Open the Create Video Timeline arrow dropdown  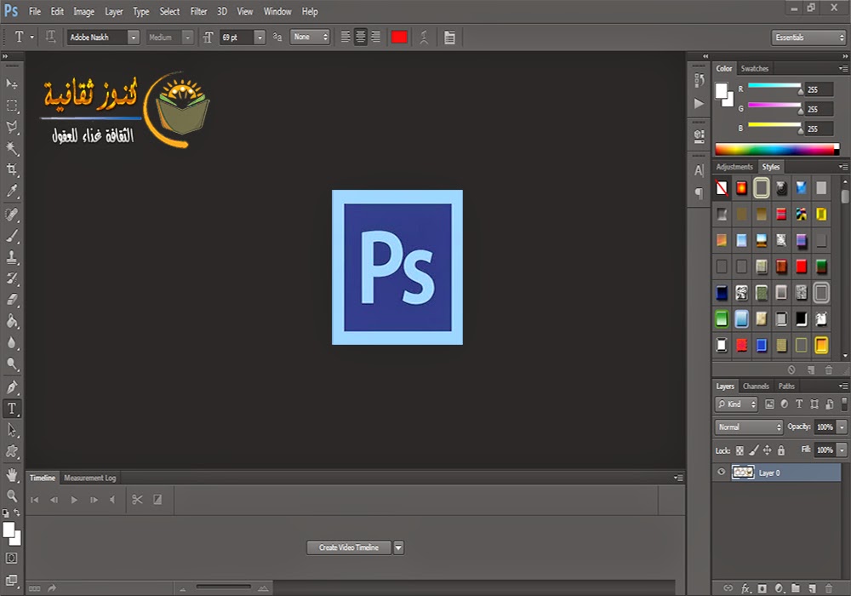[398, 547]
